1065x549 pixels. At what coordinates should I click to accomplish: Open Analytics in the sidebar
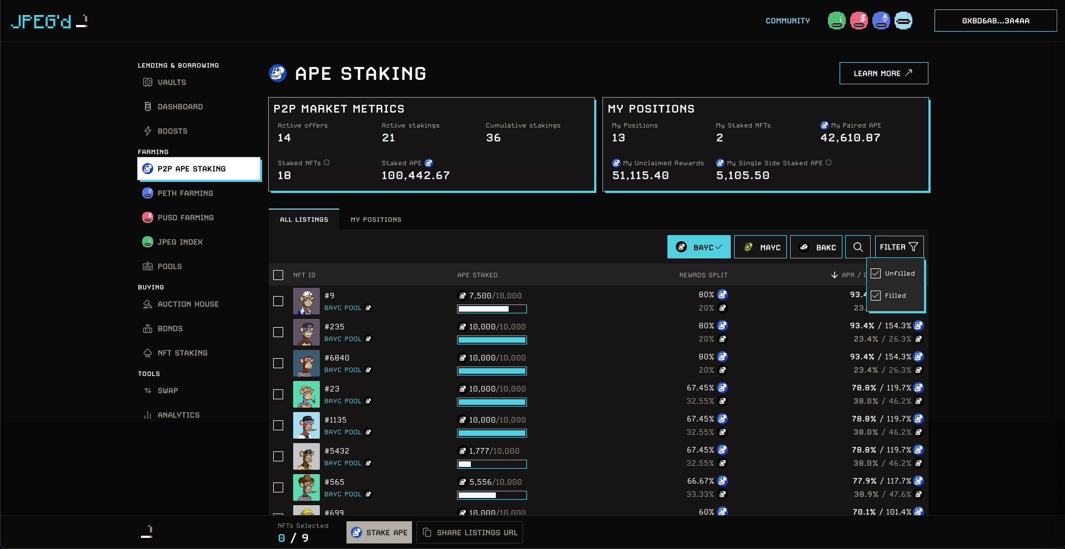[x=178, y=415]
